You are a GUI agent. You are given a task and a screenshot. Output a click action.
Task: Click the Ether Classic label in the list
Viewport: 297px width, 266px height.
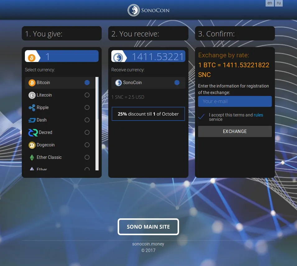coord(49,157)
